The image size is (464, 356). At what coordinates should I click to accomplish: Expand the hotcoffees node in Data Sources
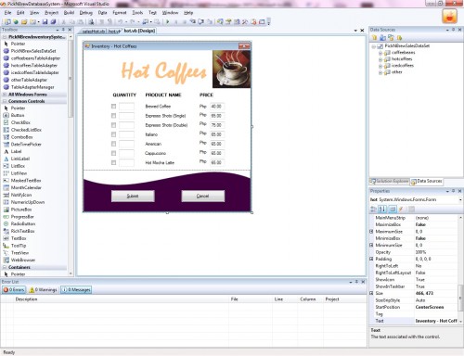click(x=380, y=59)
